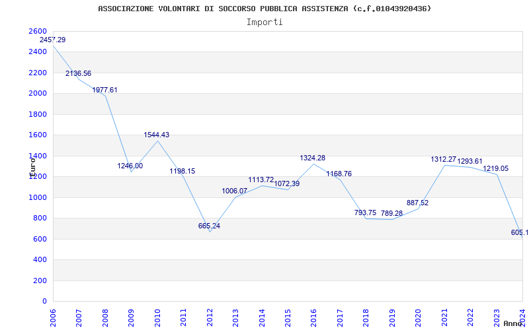Click the 800 y-axis tick label
The height and width of the screenshot is (330, 529).
tap(40, 218)
